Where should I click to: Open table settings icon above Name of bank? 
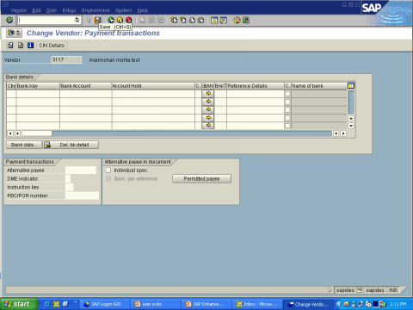[x=351, y=85]
